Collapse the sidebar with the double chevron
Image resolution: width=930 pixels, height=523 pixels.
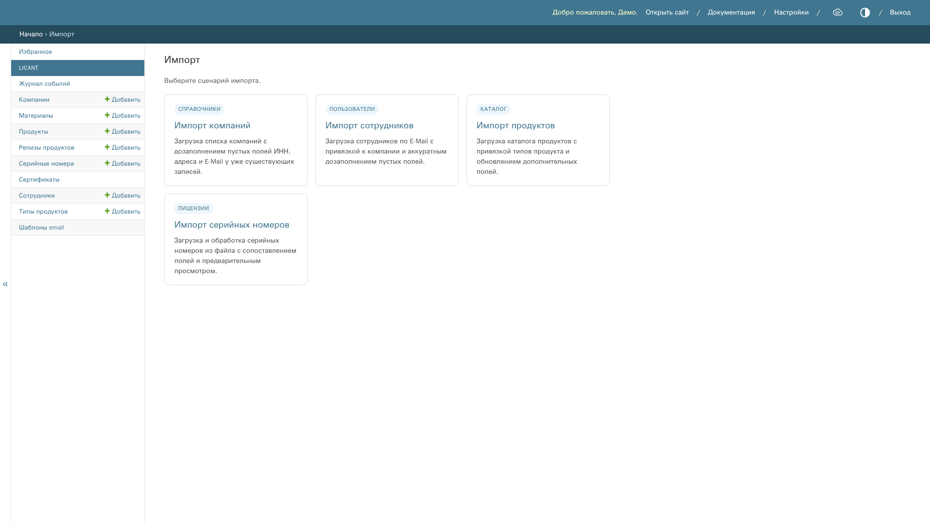pyautogui.click(x=5, y=284)
